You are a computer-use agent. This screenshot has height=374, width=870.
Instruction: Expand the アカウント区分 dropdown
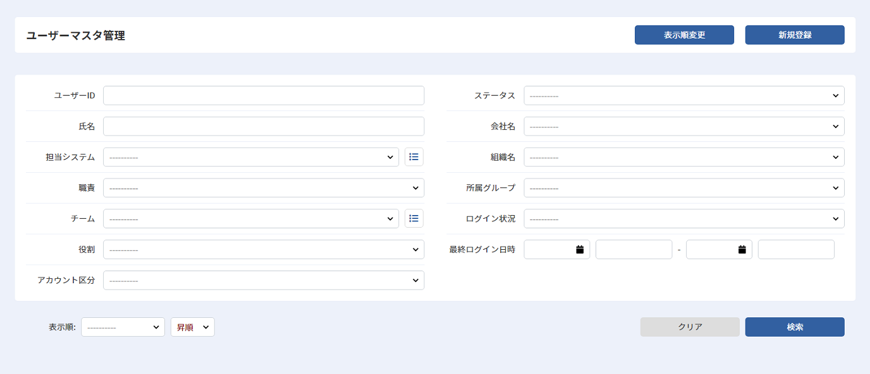click(264, 280)
